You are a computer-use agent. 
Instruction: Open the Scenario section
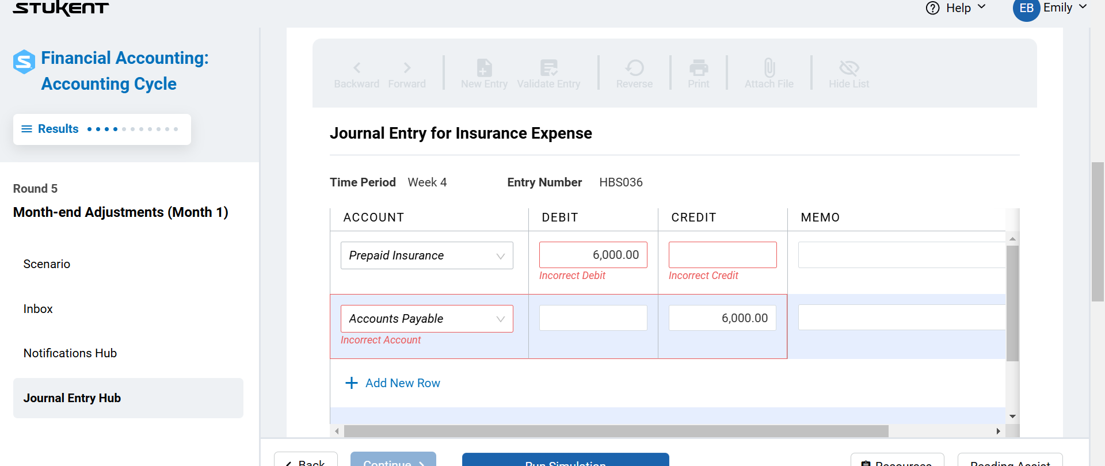click(47, 264)
